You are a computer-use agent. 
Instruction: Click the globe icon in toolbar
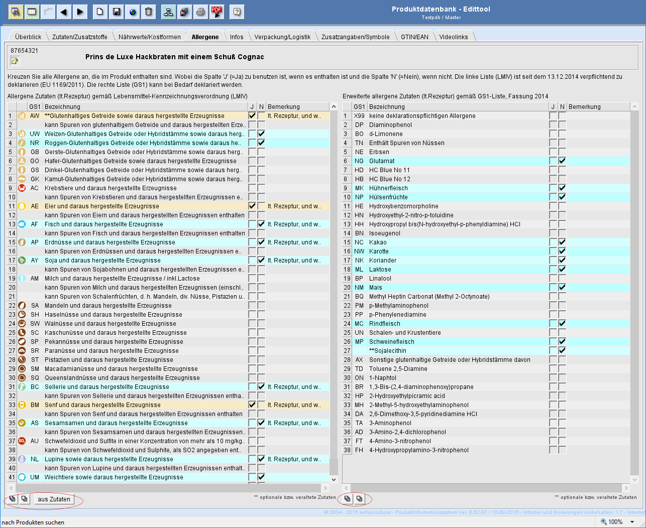(133, 12)
